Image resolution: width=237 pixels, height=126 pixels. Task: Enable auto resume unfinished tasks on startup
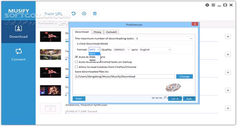pyautogui.click(x=77, y=62)
